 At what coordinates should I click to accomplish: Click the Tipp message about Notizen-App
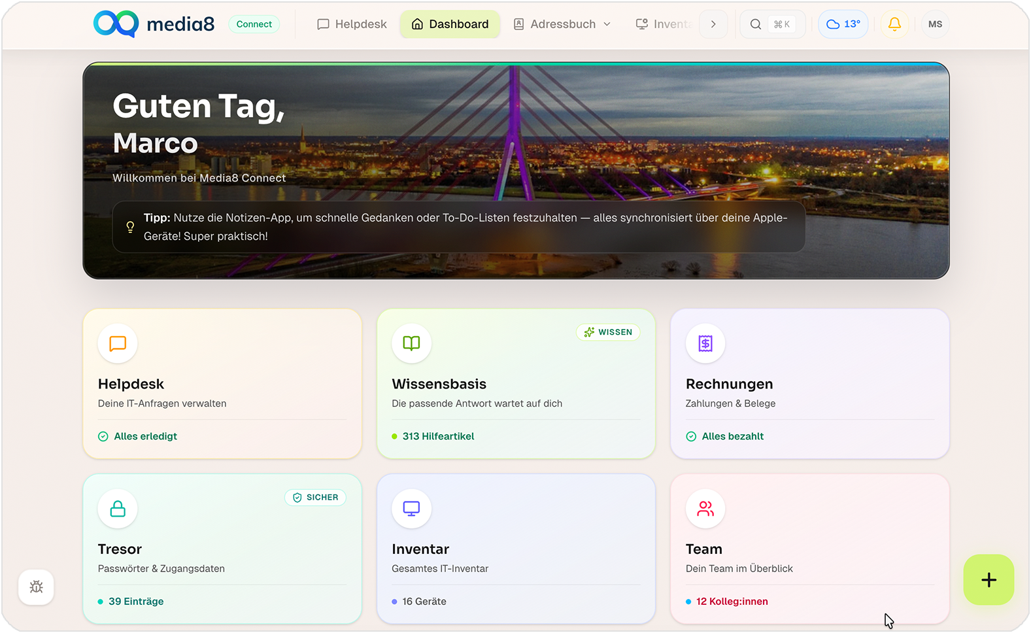click(x=465, y=227)
